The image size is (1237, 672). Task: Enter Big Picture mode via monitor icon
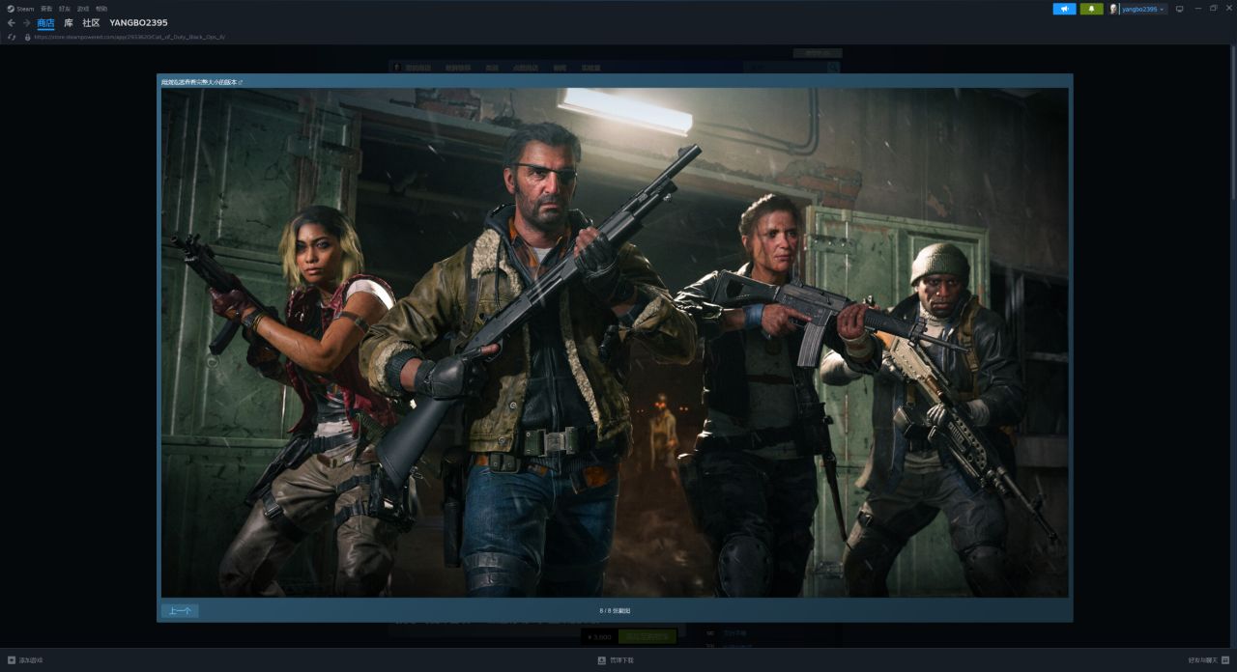(x=1179, y=9)
